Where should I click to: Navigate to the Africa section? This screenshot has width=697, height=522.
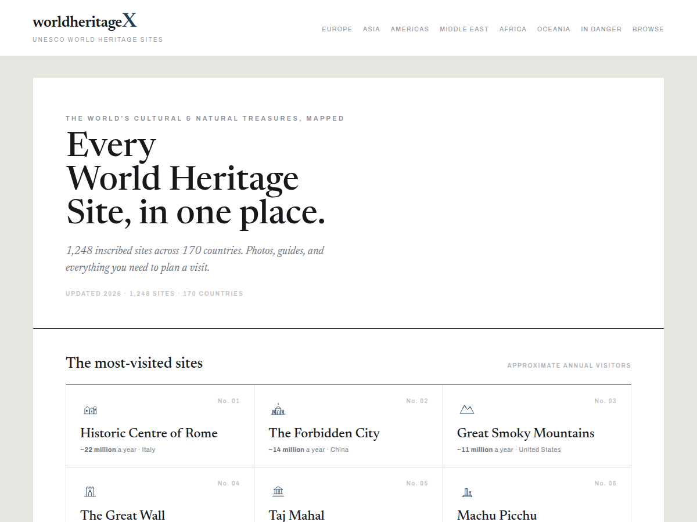point(513,29)
